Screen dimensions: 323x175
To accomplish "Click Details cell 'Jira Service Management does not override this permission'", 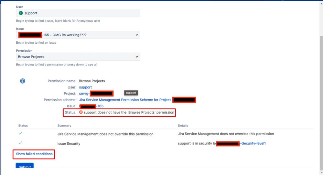I will (226, 134).
